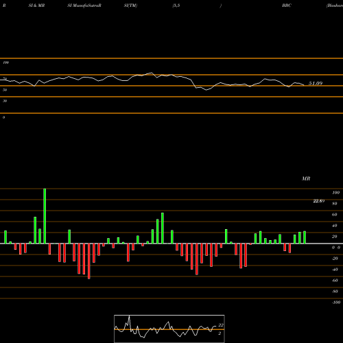This screenshot has width=343, height=343.
Task: Open the mini overview chart thumbnail
Action: (169, 329)
